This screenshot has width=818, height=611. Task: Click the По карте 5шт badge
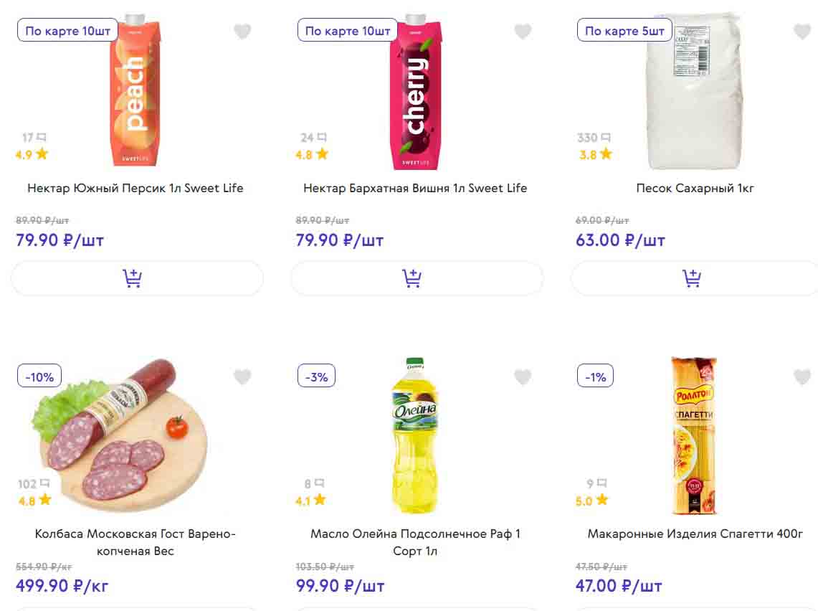[624, 31]
